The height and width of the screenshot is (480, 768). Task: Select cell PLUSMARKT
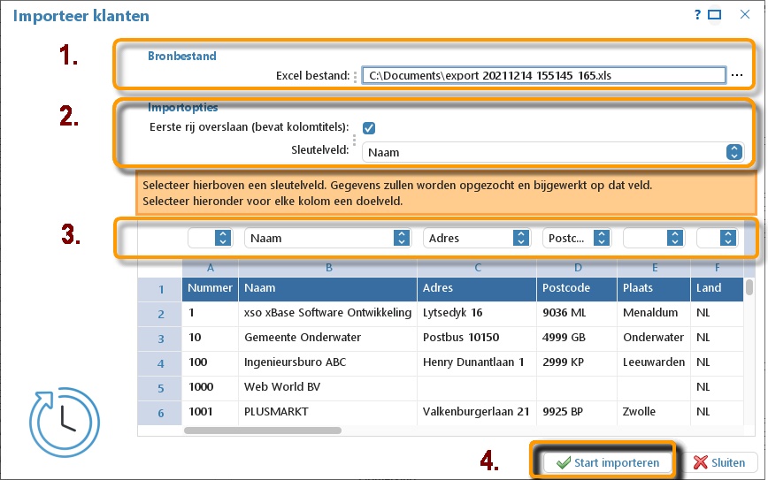point(328,412)
